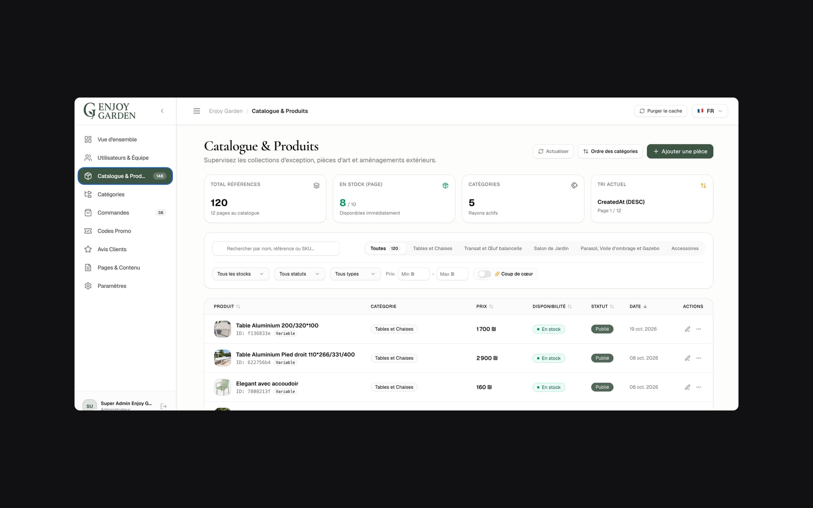Screen dimensions: 813x508
Task: Click the Actualiser button
Action: tap(553, 151)
